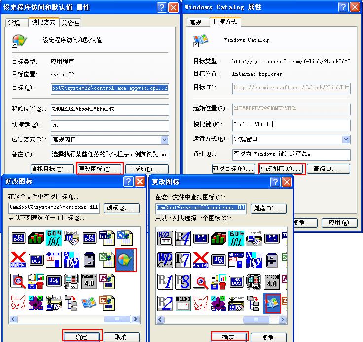Click 更改图标(C) in Windows Catalog 属性 window
Screen dimensions: 363x342
(x=281, y=169)
